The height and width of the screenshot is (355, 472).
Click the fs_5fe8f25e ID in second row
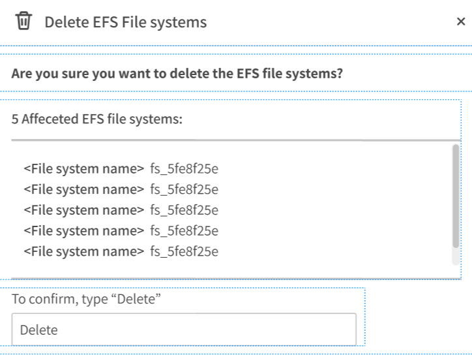point(184,189)
